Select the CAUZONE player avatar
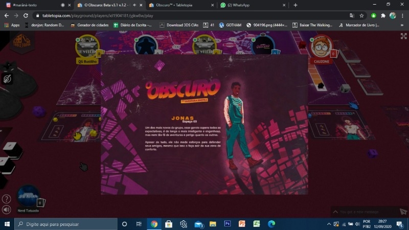409x230 pixels. pyautogui.click(x=322, y=47)
